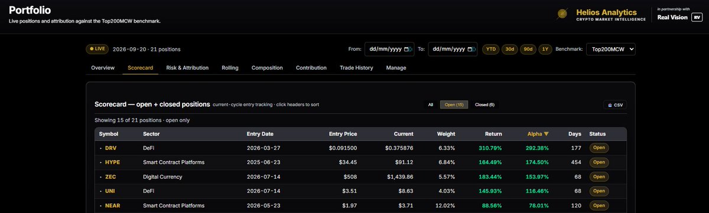
Task: Sort by the Entry Price column header
Action: click(343, 134)
